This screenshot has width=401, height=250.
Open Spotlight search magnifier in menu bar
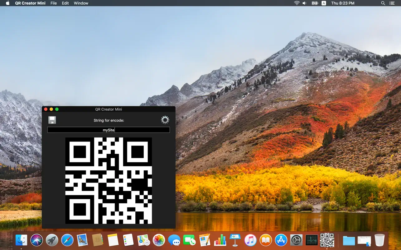[383, 3]
